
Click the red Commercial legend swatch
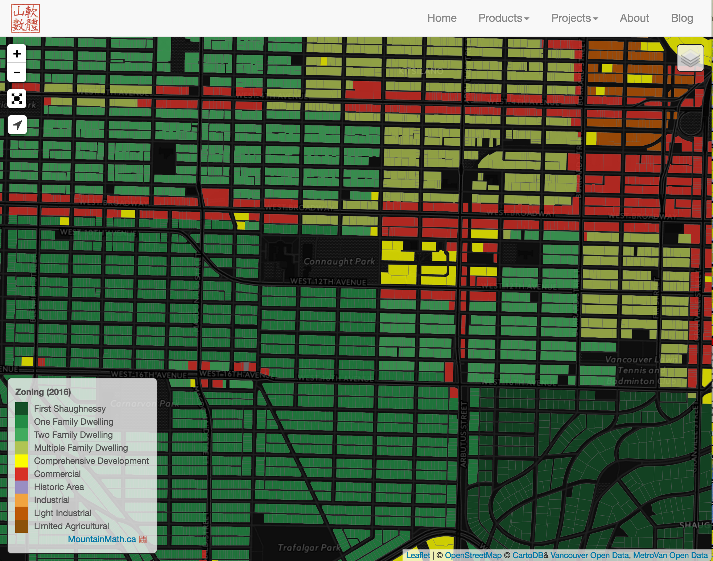pyautogui.click(x=22, y=474)
